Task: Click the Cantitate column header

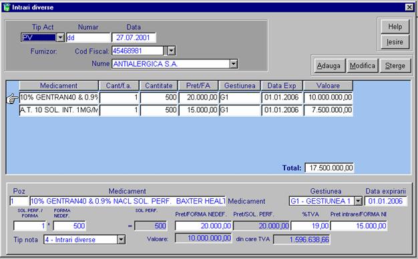Action: point(159,85)
